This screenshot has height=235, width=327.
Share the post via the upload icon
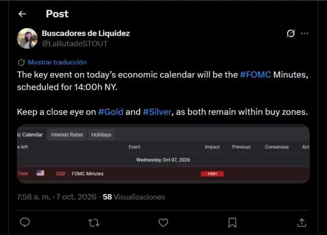(x=301, y=223)
